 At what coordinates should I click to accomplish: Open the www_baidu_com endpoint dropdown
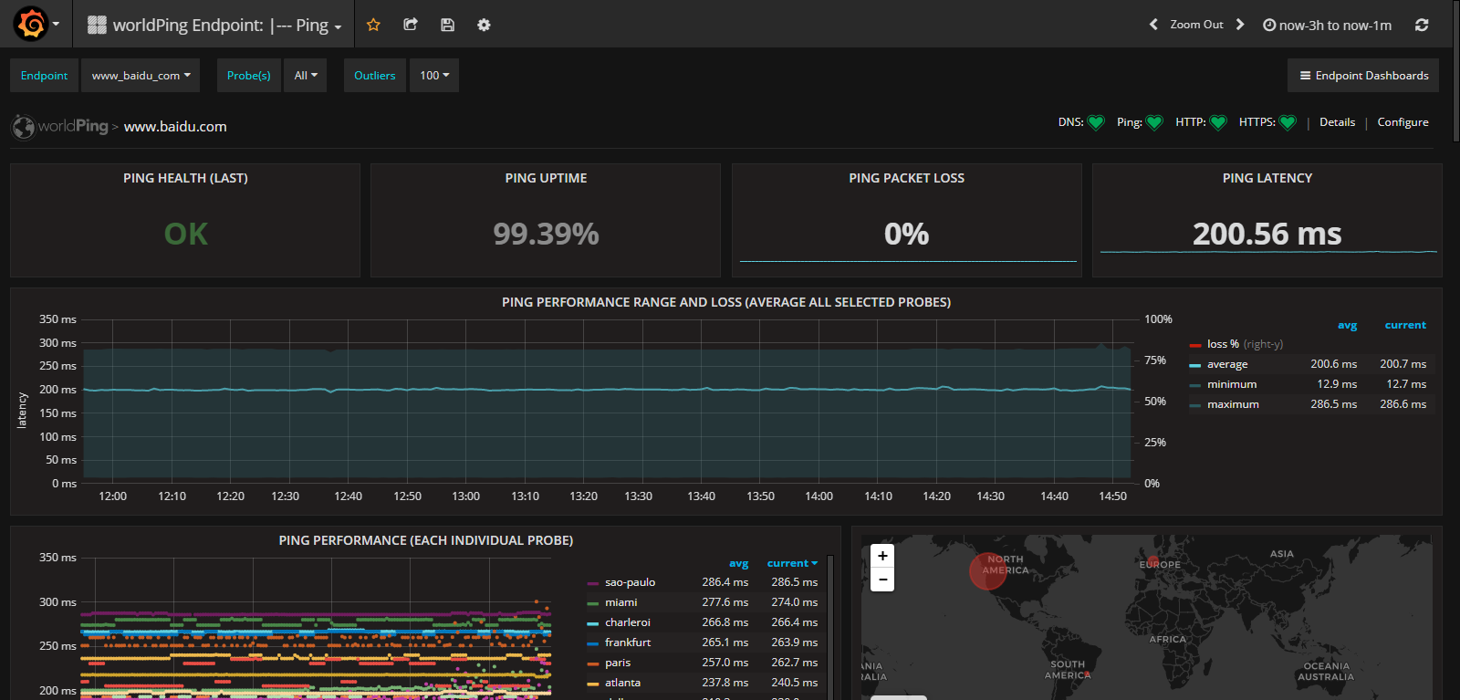click(x=141, y=76)
